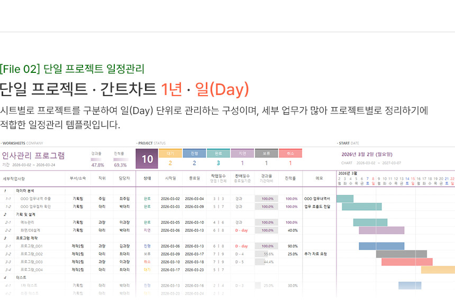The image size is (455, 301).
Task: Click the 47.8% 경과율 progress indicator
Action: [x=98, y=164]
